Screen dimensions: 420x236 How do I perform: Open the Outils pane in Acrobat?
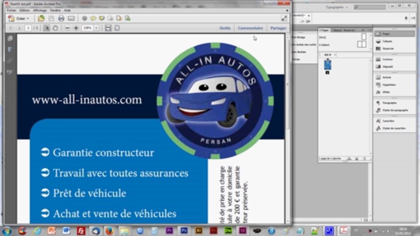tap(225, 28)
